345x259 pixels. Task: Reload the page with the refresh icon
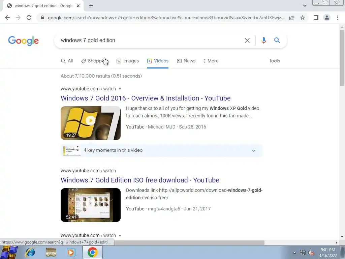tap(29, 18)
